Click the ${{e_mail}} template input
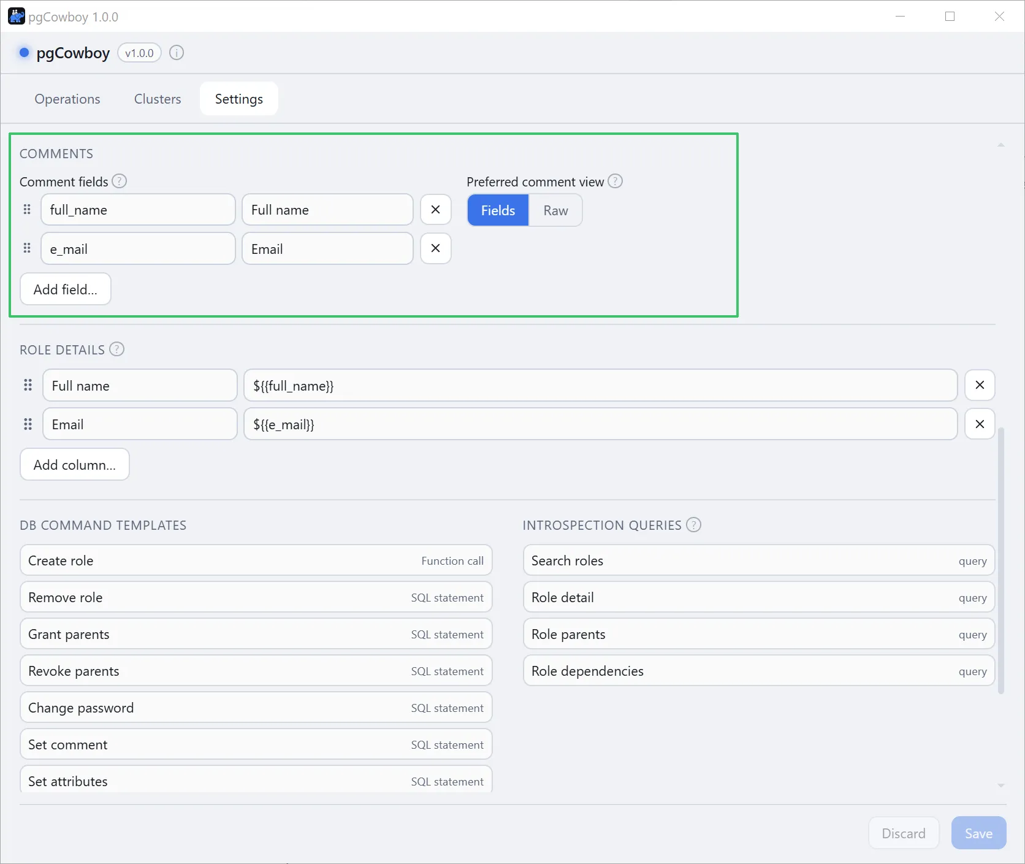Viewport: 1025px width, 864px height. point(601,424)
